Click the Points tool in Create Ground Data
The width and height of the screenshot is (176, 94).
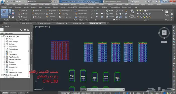pos(23,11)
